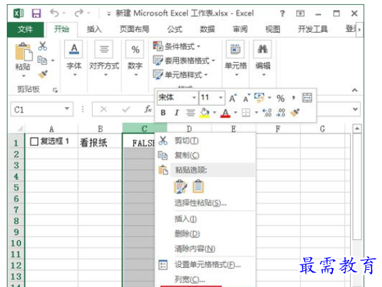This screenshot has width=382, height=287.
Task: Undo the last action
Action: point(54,13)
